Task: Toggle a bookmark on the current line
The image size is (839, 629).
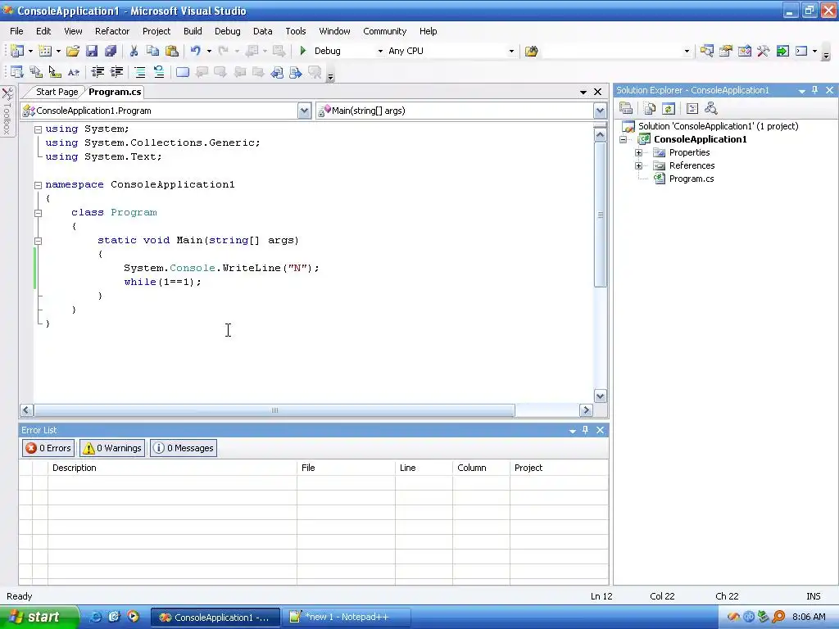Action: click(x=183, y=72)
